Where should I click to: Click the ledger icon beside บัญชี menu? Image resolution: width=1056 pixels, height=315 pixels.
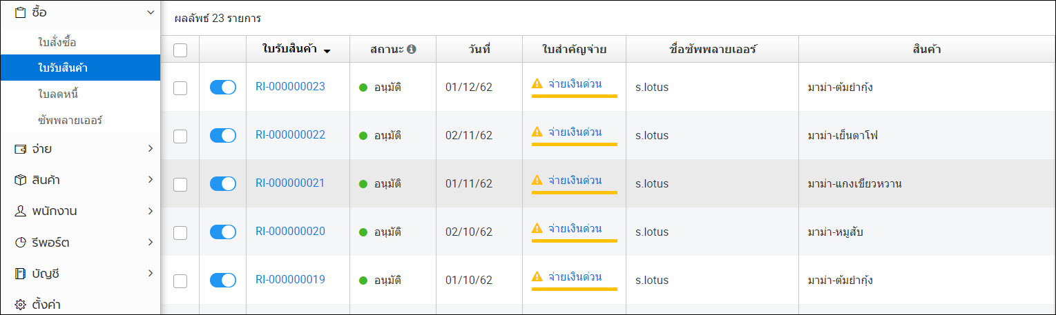coord(20,274)
